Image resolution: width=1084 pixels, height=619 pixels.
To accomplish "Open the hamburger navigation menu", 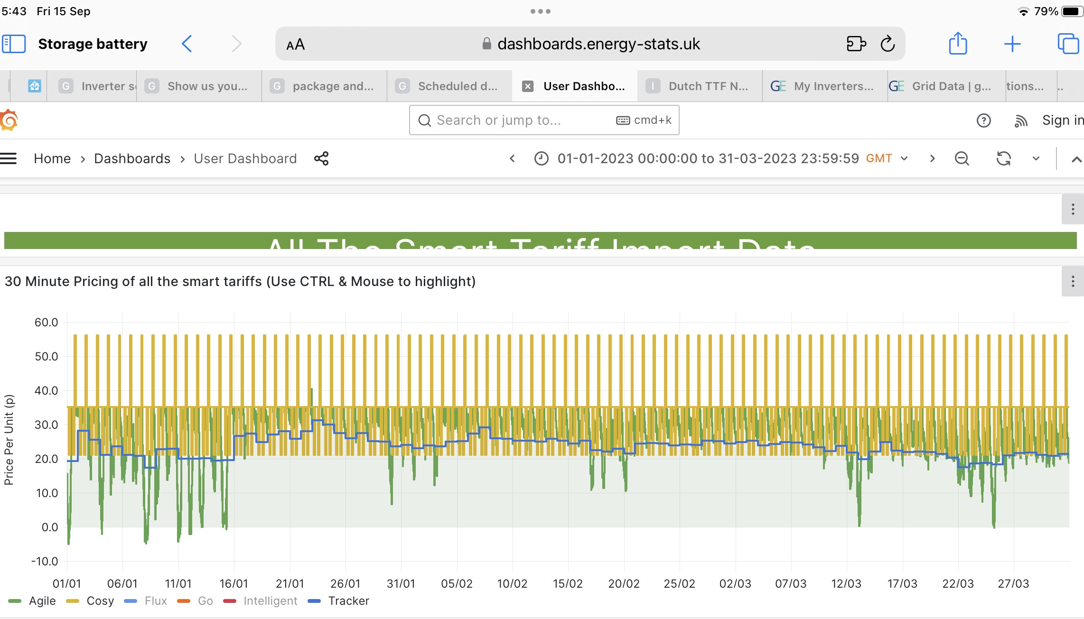I will click(9, 158).
